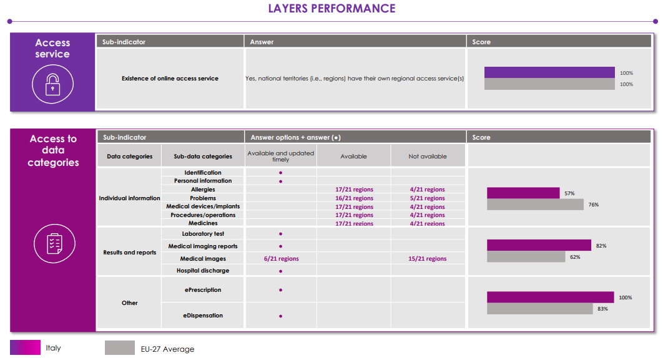Select the Italy legend color swatch

26,347
